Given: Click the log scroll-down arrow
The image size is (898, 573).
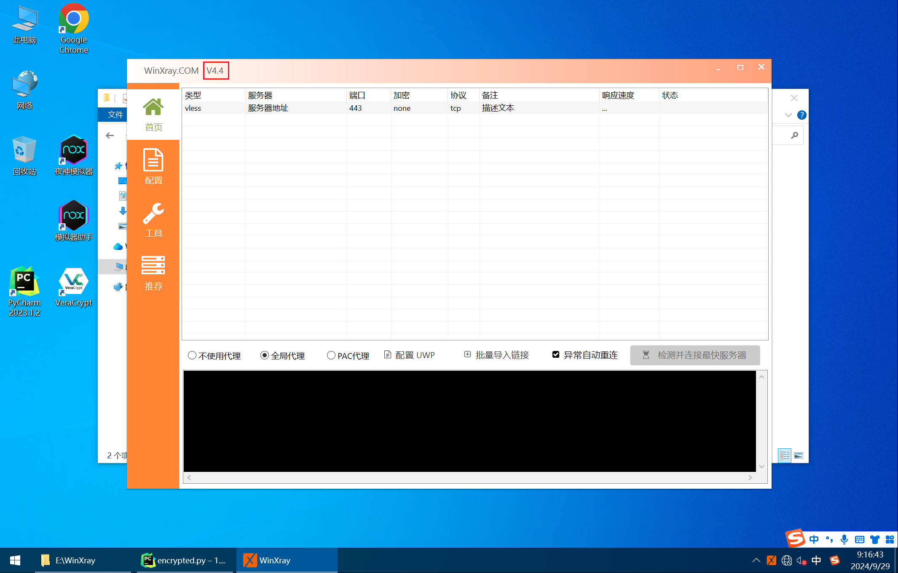Looking at the screenshot, I should 761,466.
